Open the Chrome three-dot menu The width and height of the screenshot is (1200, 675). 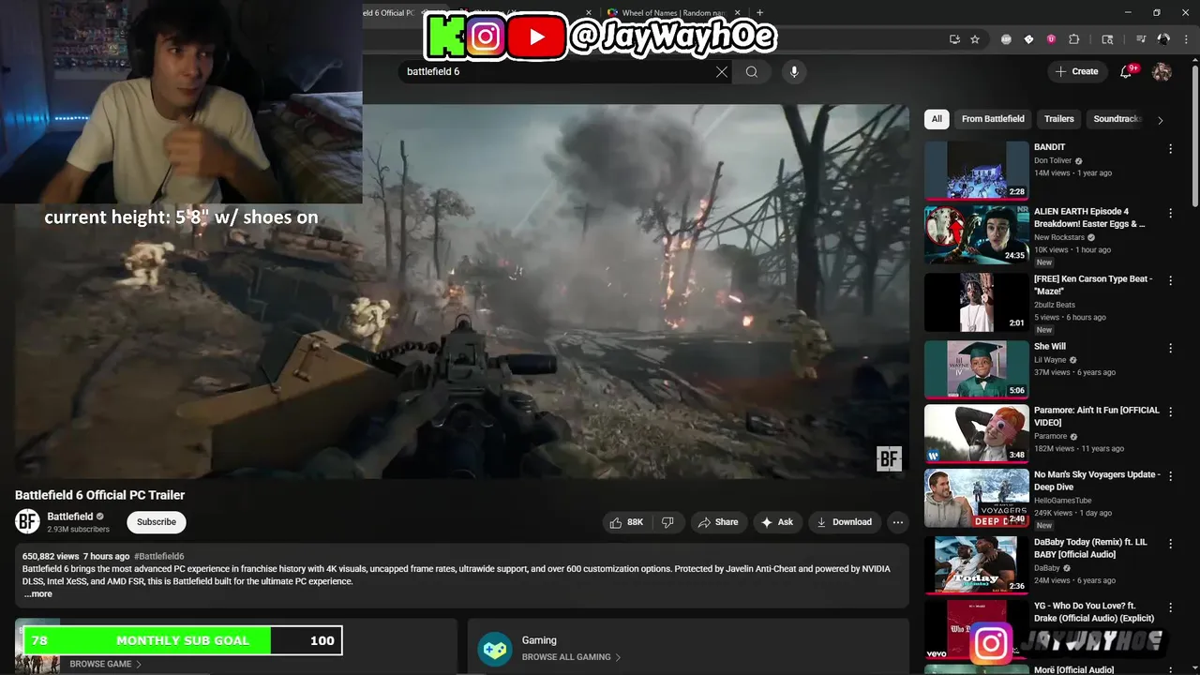pos(1186,39)
